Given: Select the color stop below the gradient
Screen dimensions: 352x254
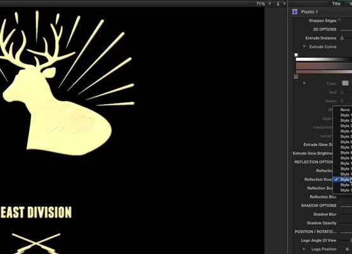Looking at the screenshot, I should (296, 76).
